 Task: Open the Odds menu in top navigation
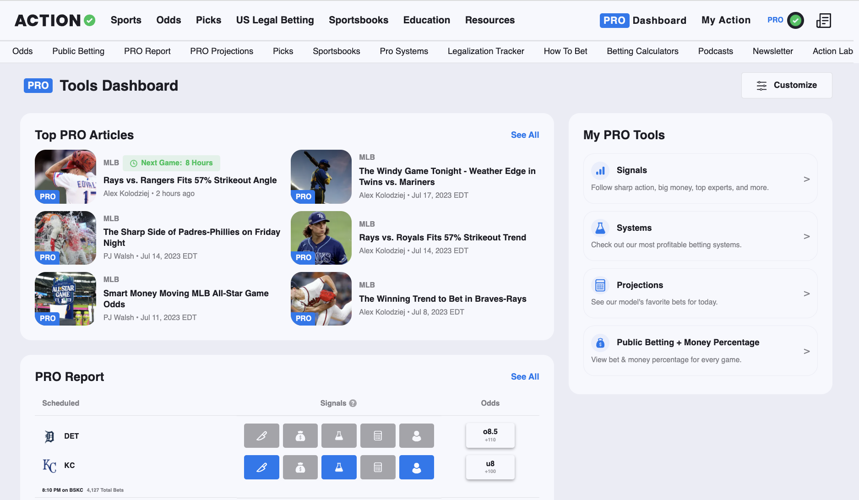click(169, 20)
